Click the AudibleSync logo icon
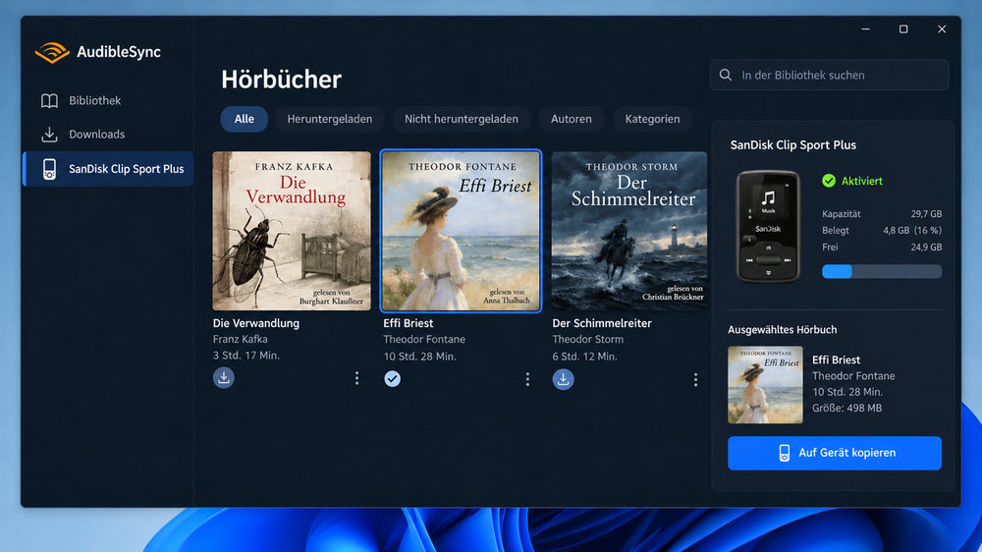Image resolution: width=982 pixels, height=552 pixels. pos(52,52)
